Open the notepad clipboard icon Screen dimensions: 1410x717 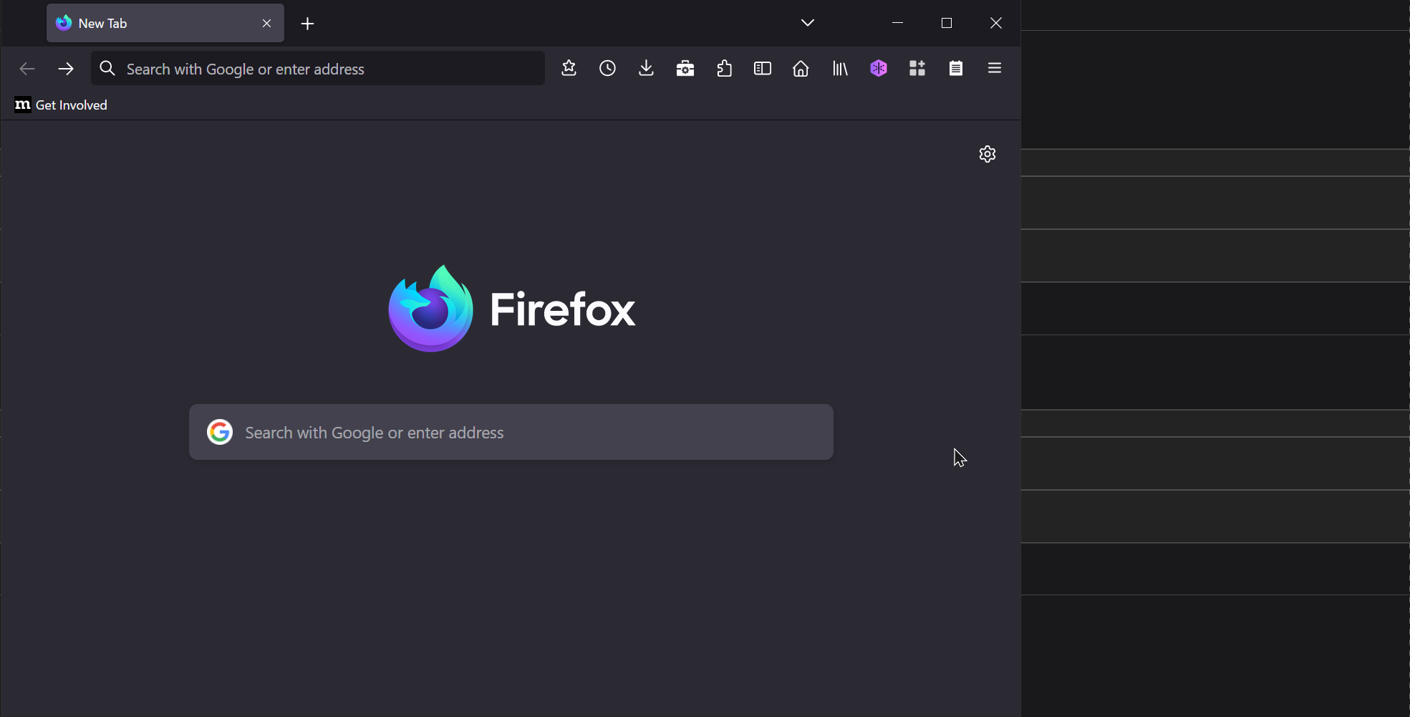pyautogui.click(x=956, y=68)
